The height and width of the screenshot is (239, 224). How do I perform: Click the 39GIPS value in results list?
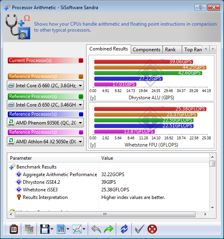[109, 182]
